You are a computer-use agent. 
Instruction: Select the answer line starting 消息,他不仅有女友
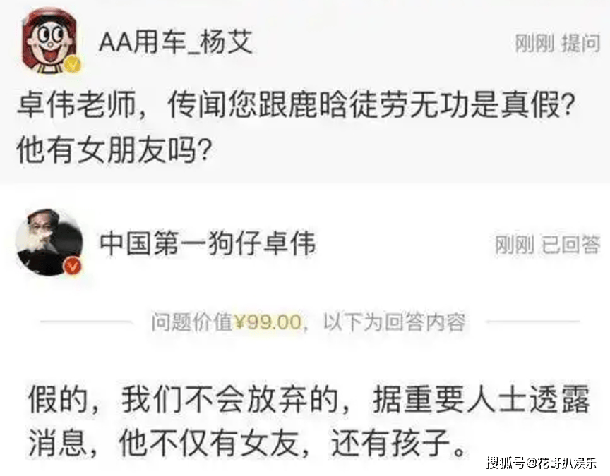click(x=247, y=443)
